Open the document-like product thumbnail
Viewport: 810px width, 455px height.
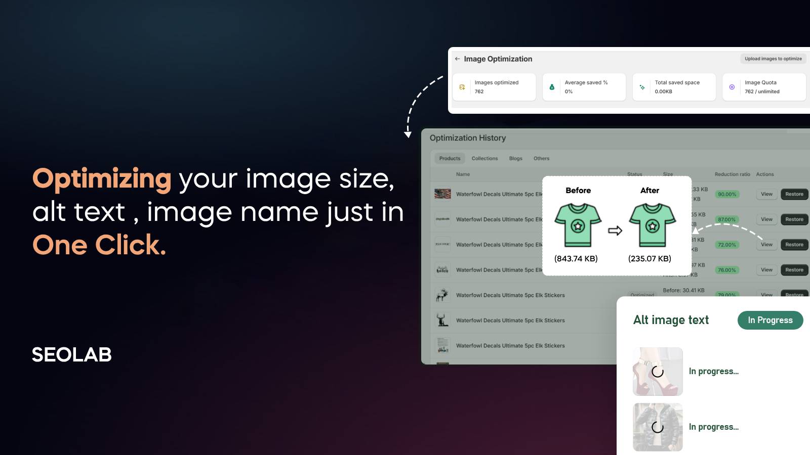tap(442, 345)
